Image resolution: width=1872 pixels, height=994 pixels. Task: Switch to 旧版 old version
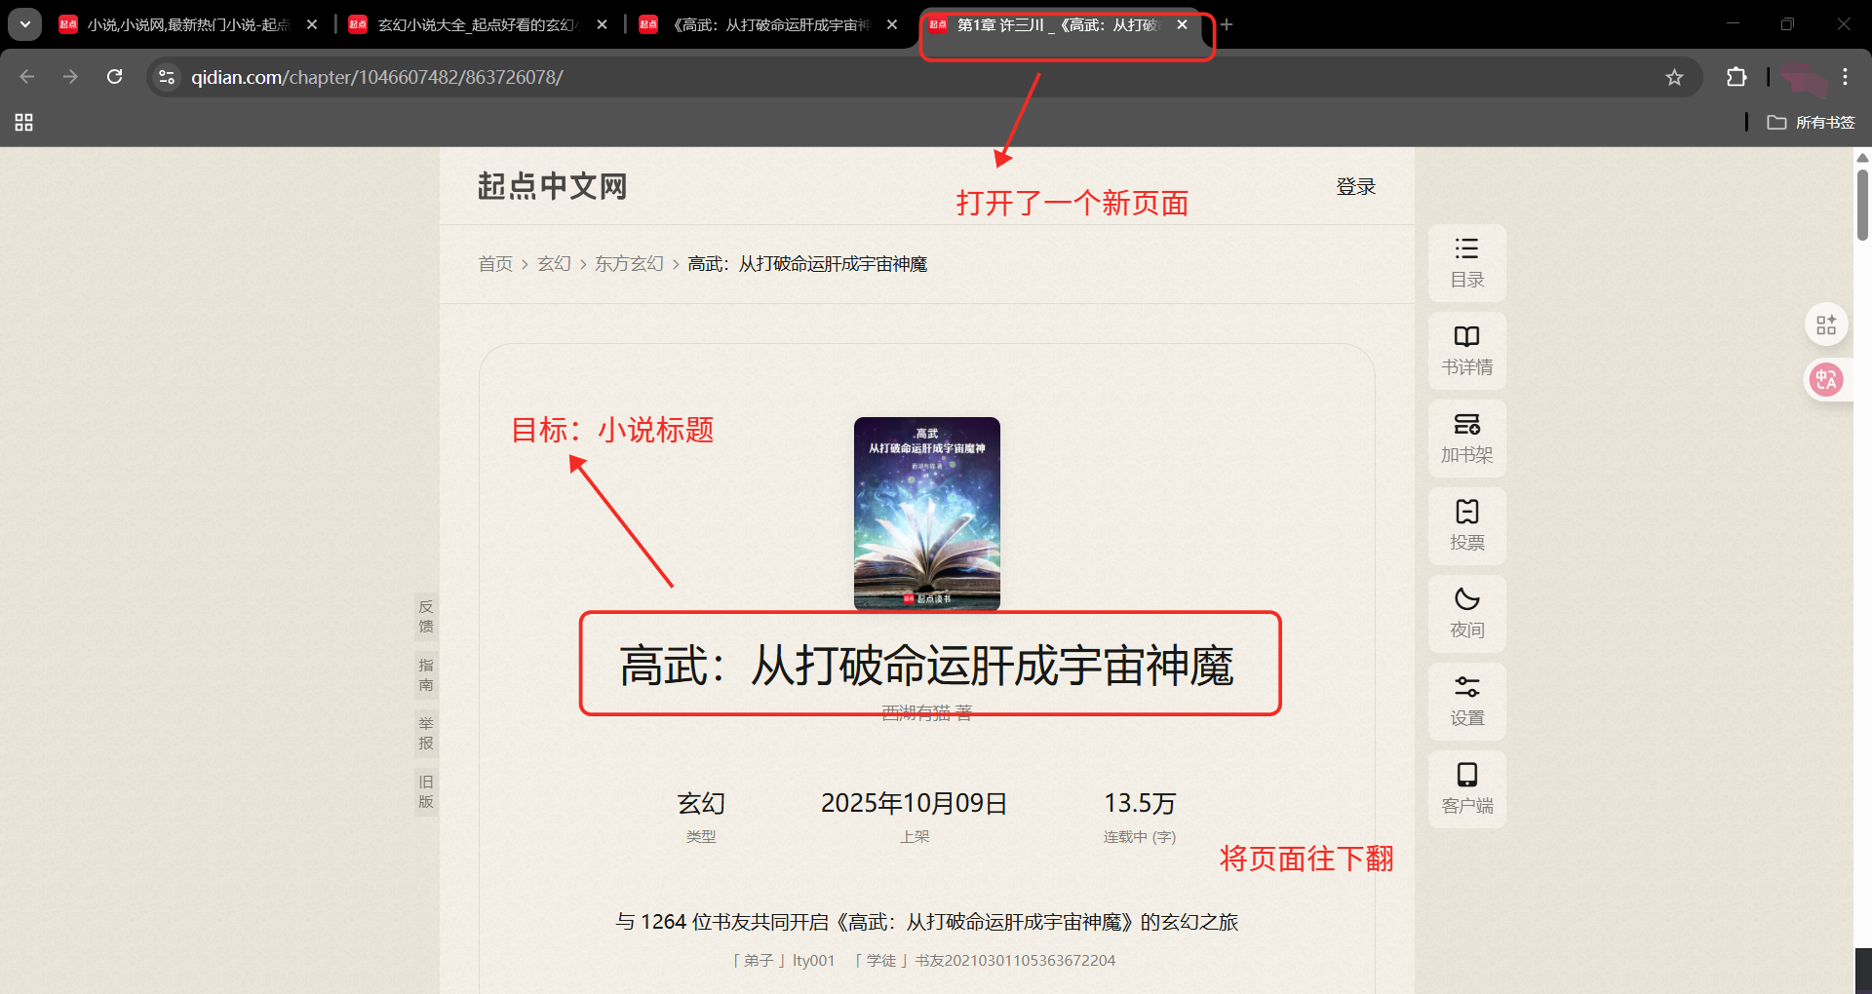point(426,792)
